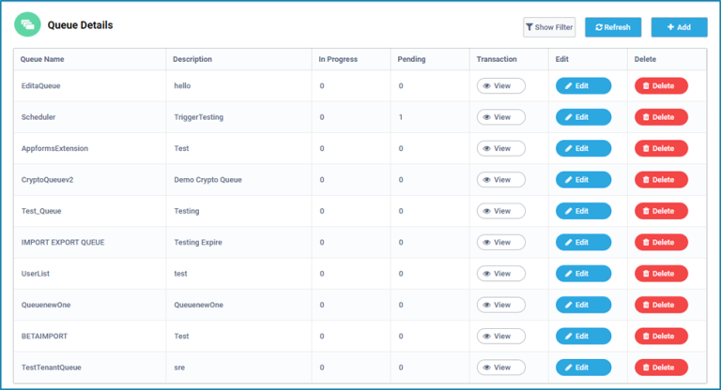Refresh the queue list
721x390 pixels.
tap(612, 27)
